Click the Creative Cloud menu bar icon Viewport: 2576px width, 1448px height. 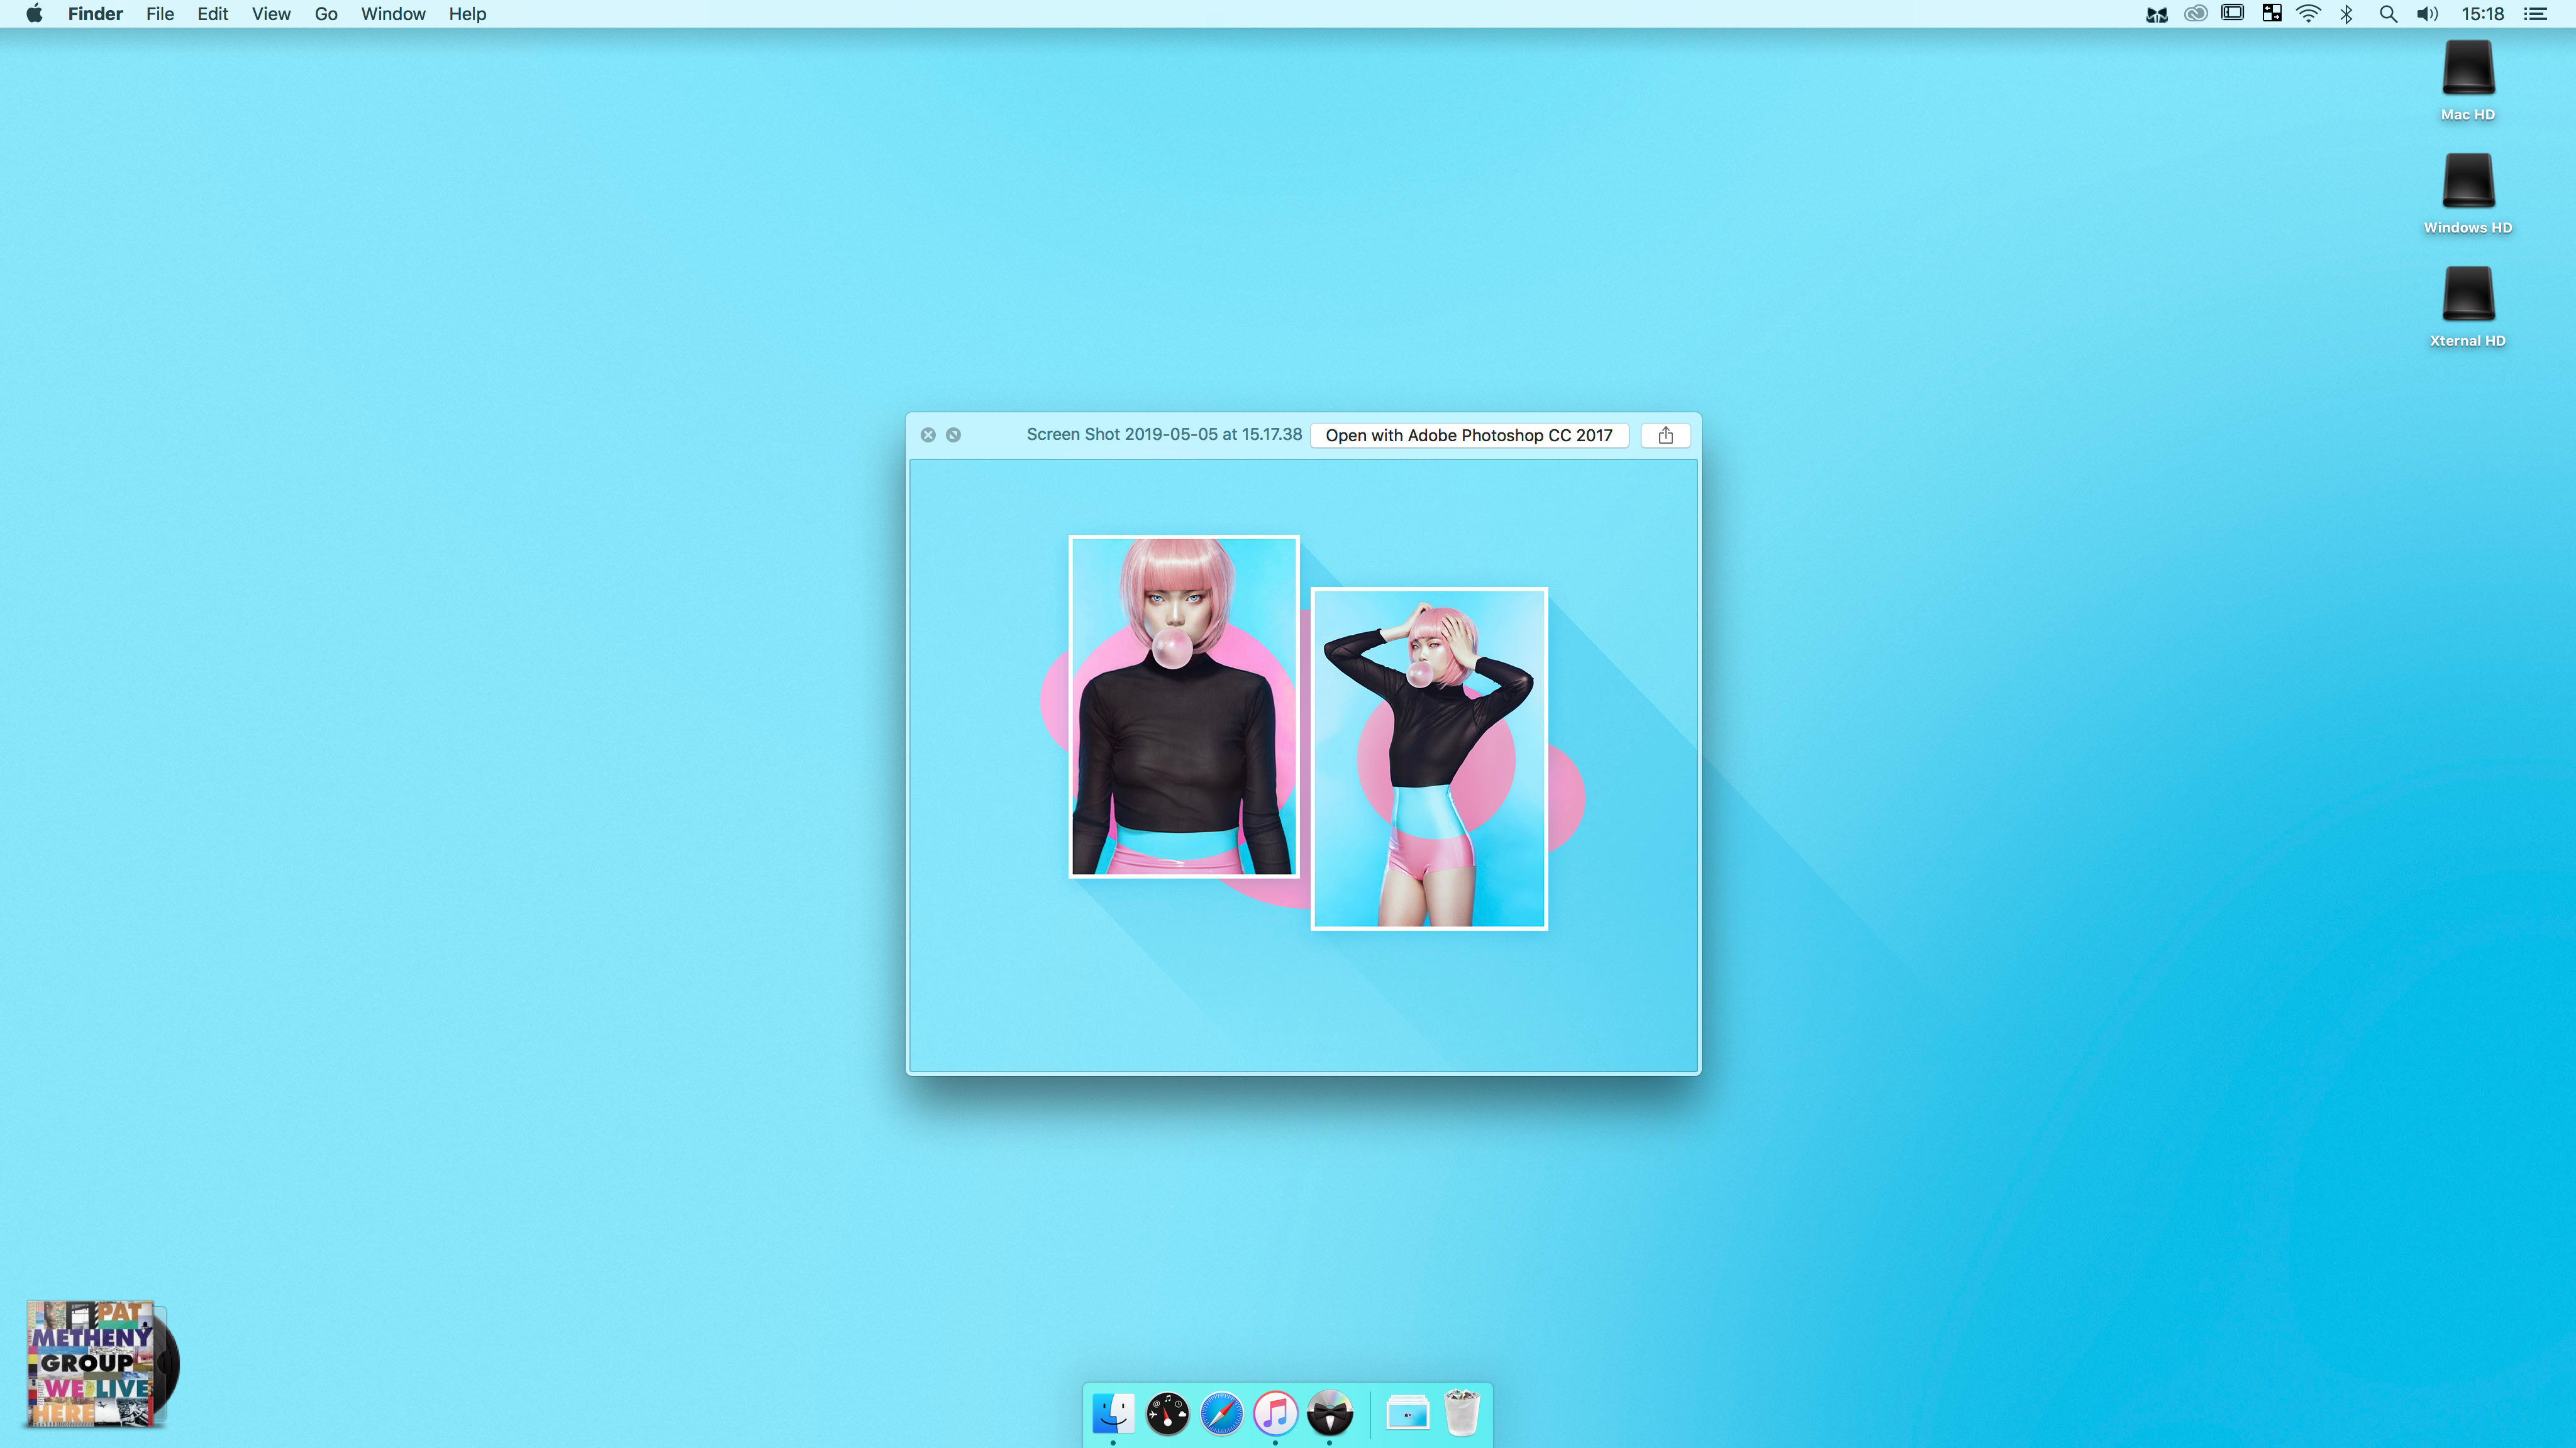coord(2195,14)
